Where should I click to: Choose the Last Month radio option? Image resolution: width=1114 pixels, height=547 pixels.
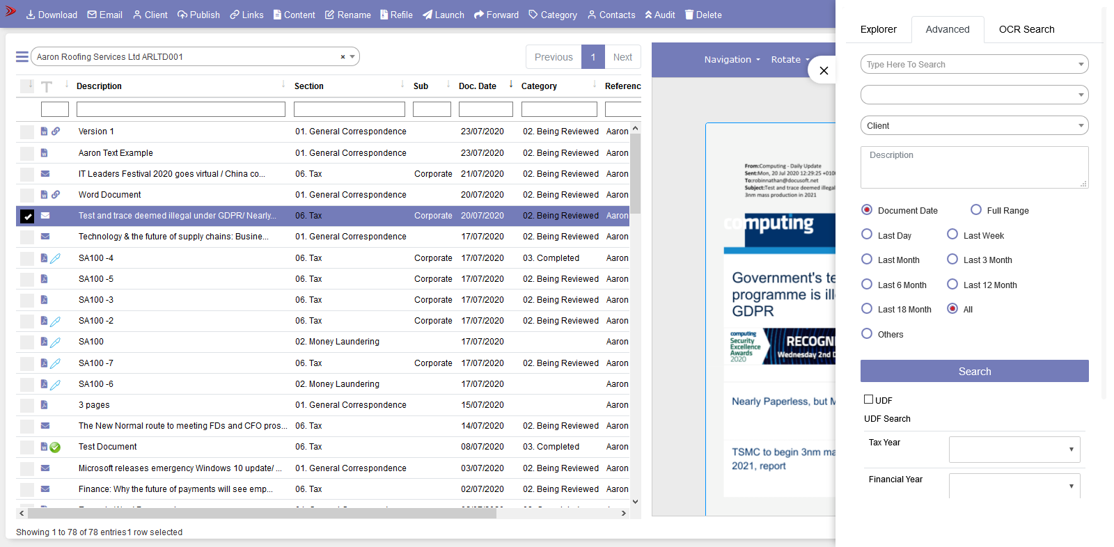[x=867, y=259]
